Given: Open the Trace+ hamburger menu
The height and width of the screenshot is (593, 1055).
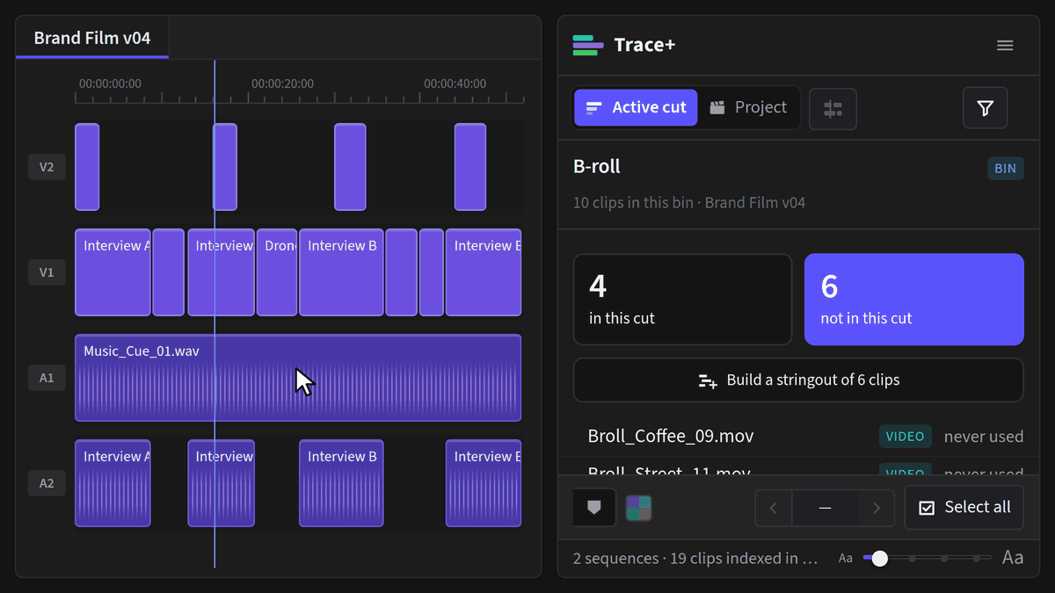Looking at the screenshot, I should pos(1005,46).
